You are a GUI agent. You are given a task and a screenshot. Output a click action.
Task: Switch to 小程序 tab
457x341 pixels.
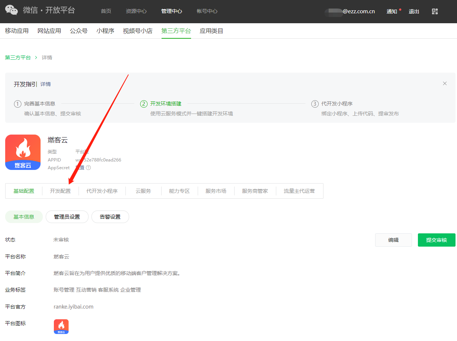(x=105, y=31)
